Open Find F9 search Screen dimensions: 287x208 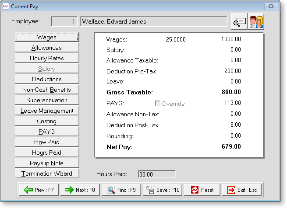pos(121,190)
